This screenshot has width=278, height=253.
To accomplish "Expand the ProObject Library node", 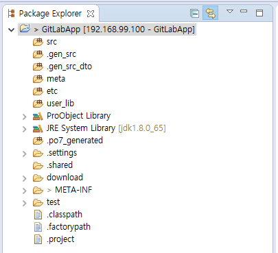I will pyautogui.click(x=24, y=117).
